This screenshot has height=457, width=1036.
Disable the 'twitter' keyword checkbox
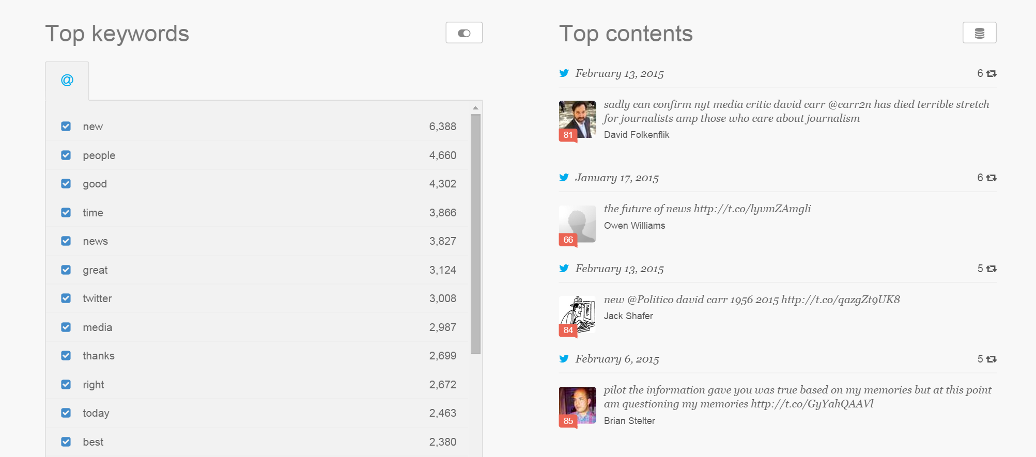(x=66, y=298)
